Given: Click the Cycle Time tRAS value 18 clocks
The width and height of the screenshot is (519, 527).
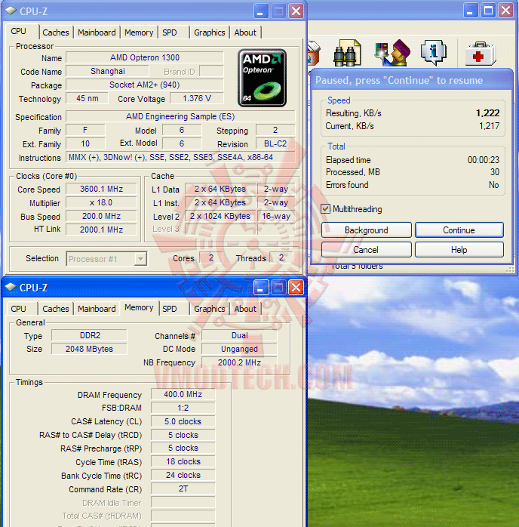Looking at the screenshot, I should coord(183,462).
